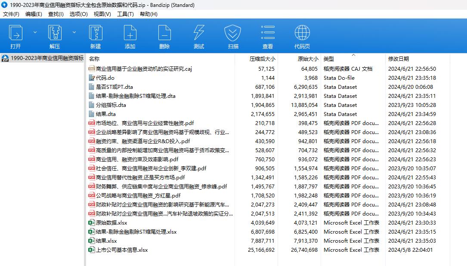
Task: Click the Scan (扫描) shield icon
Action: coord(233,33)
